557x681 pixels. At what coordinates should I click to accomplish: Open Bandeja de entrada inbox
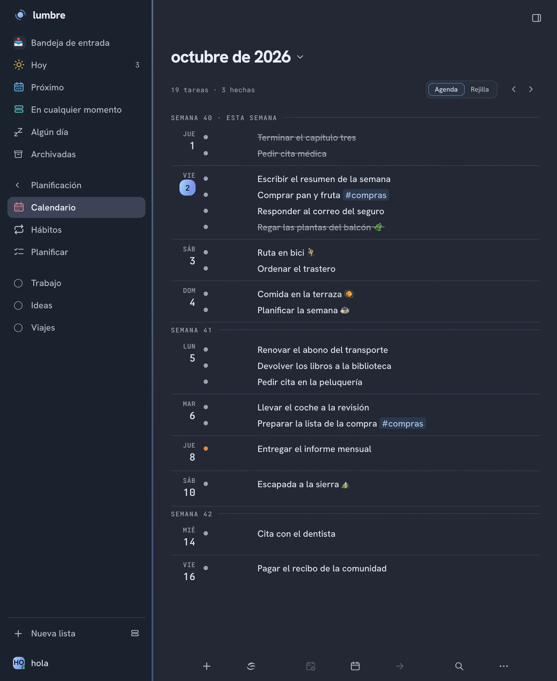pyautogui.click(x=76, y=43)
